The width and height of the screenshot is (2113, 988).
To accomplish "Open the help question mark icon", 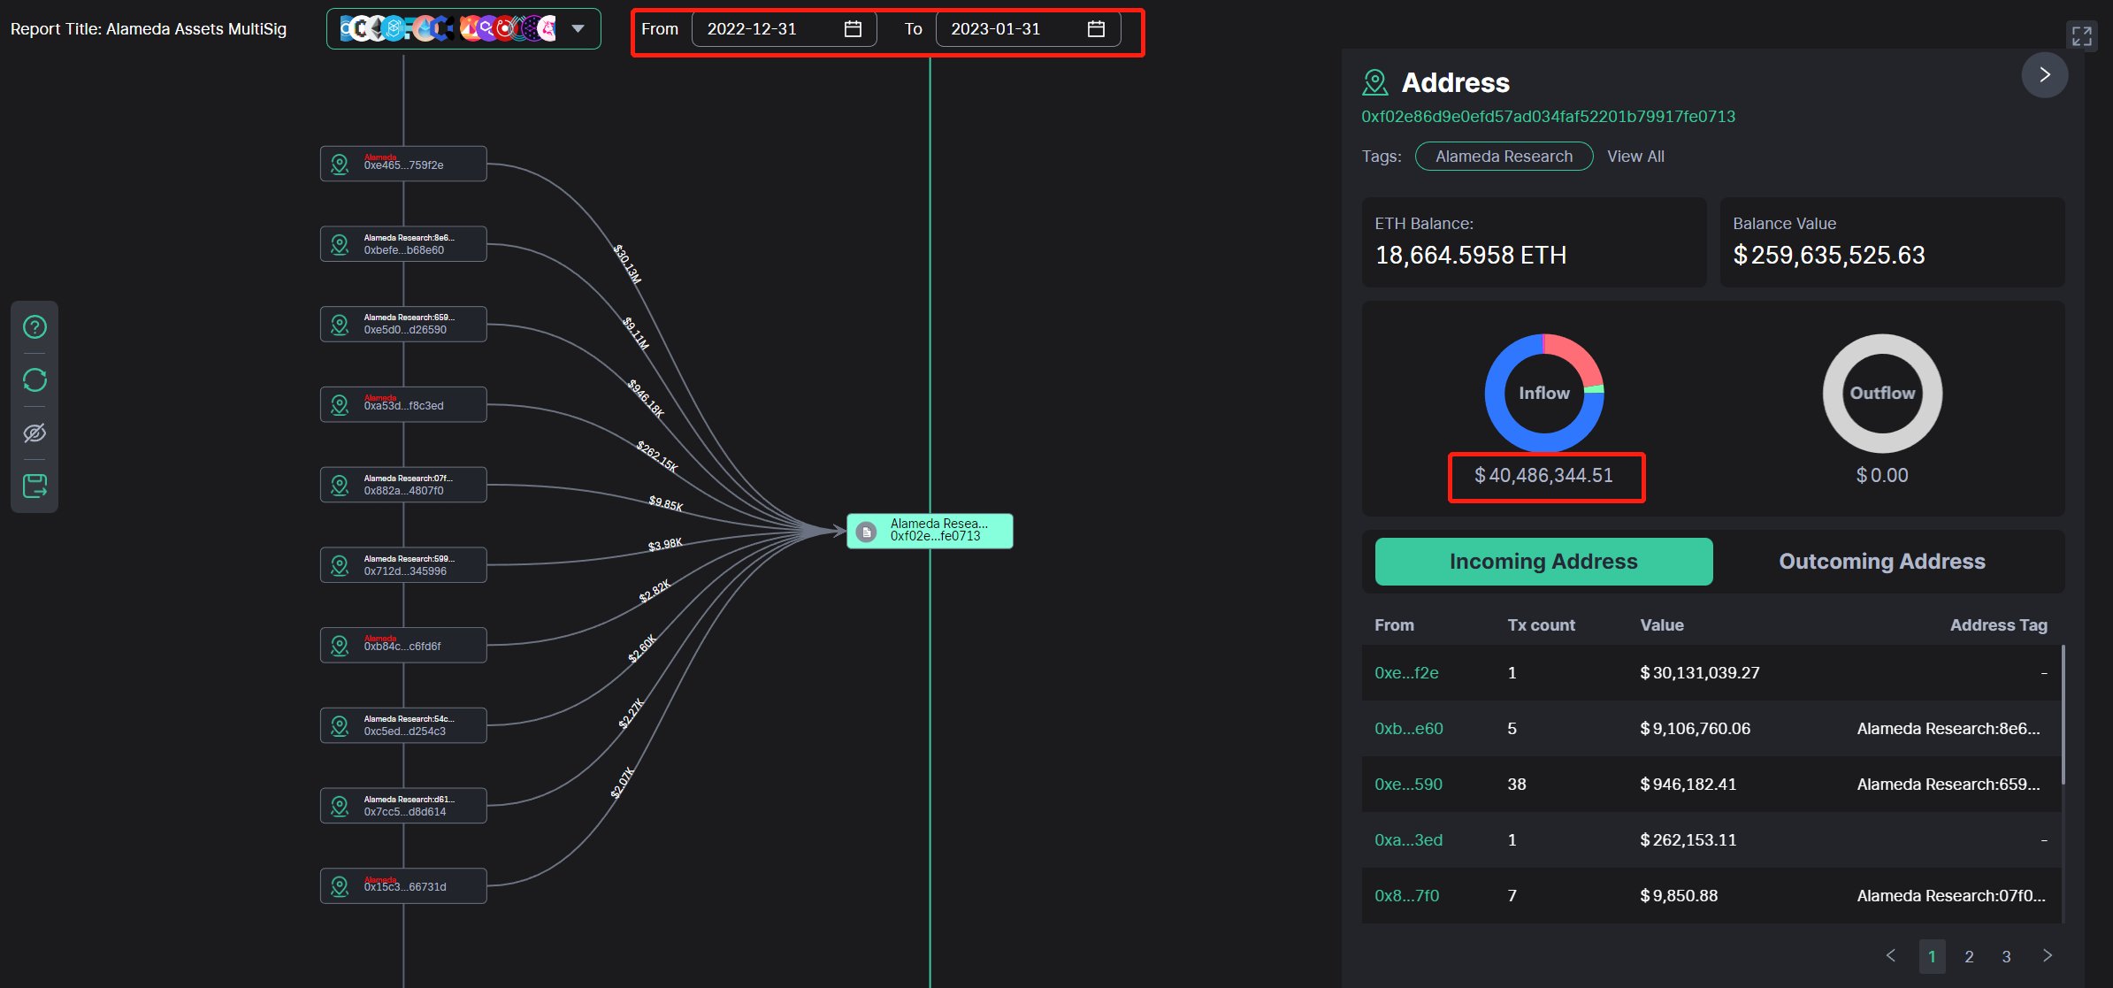I will coord(34,327).
